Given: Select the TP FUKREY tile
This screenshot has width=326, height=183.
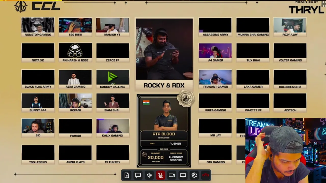Looking at the screenshot, I should point(113,155).
